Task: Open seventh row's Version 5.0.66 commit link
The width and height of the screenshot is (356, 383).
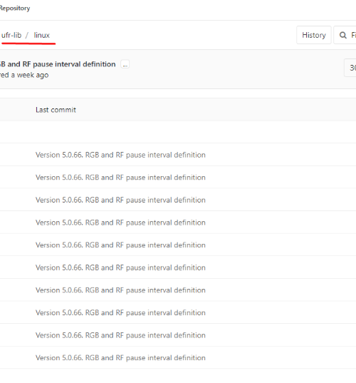Action: click(x=120, y=290)
